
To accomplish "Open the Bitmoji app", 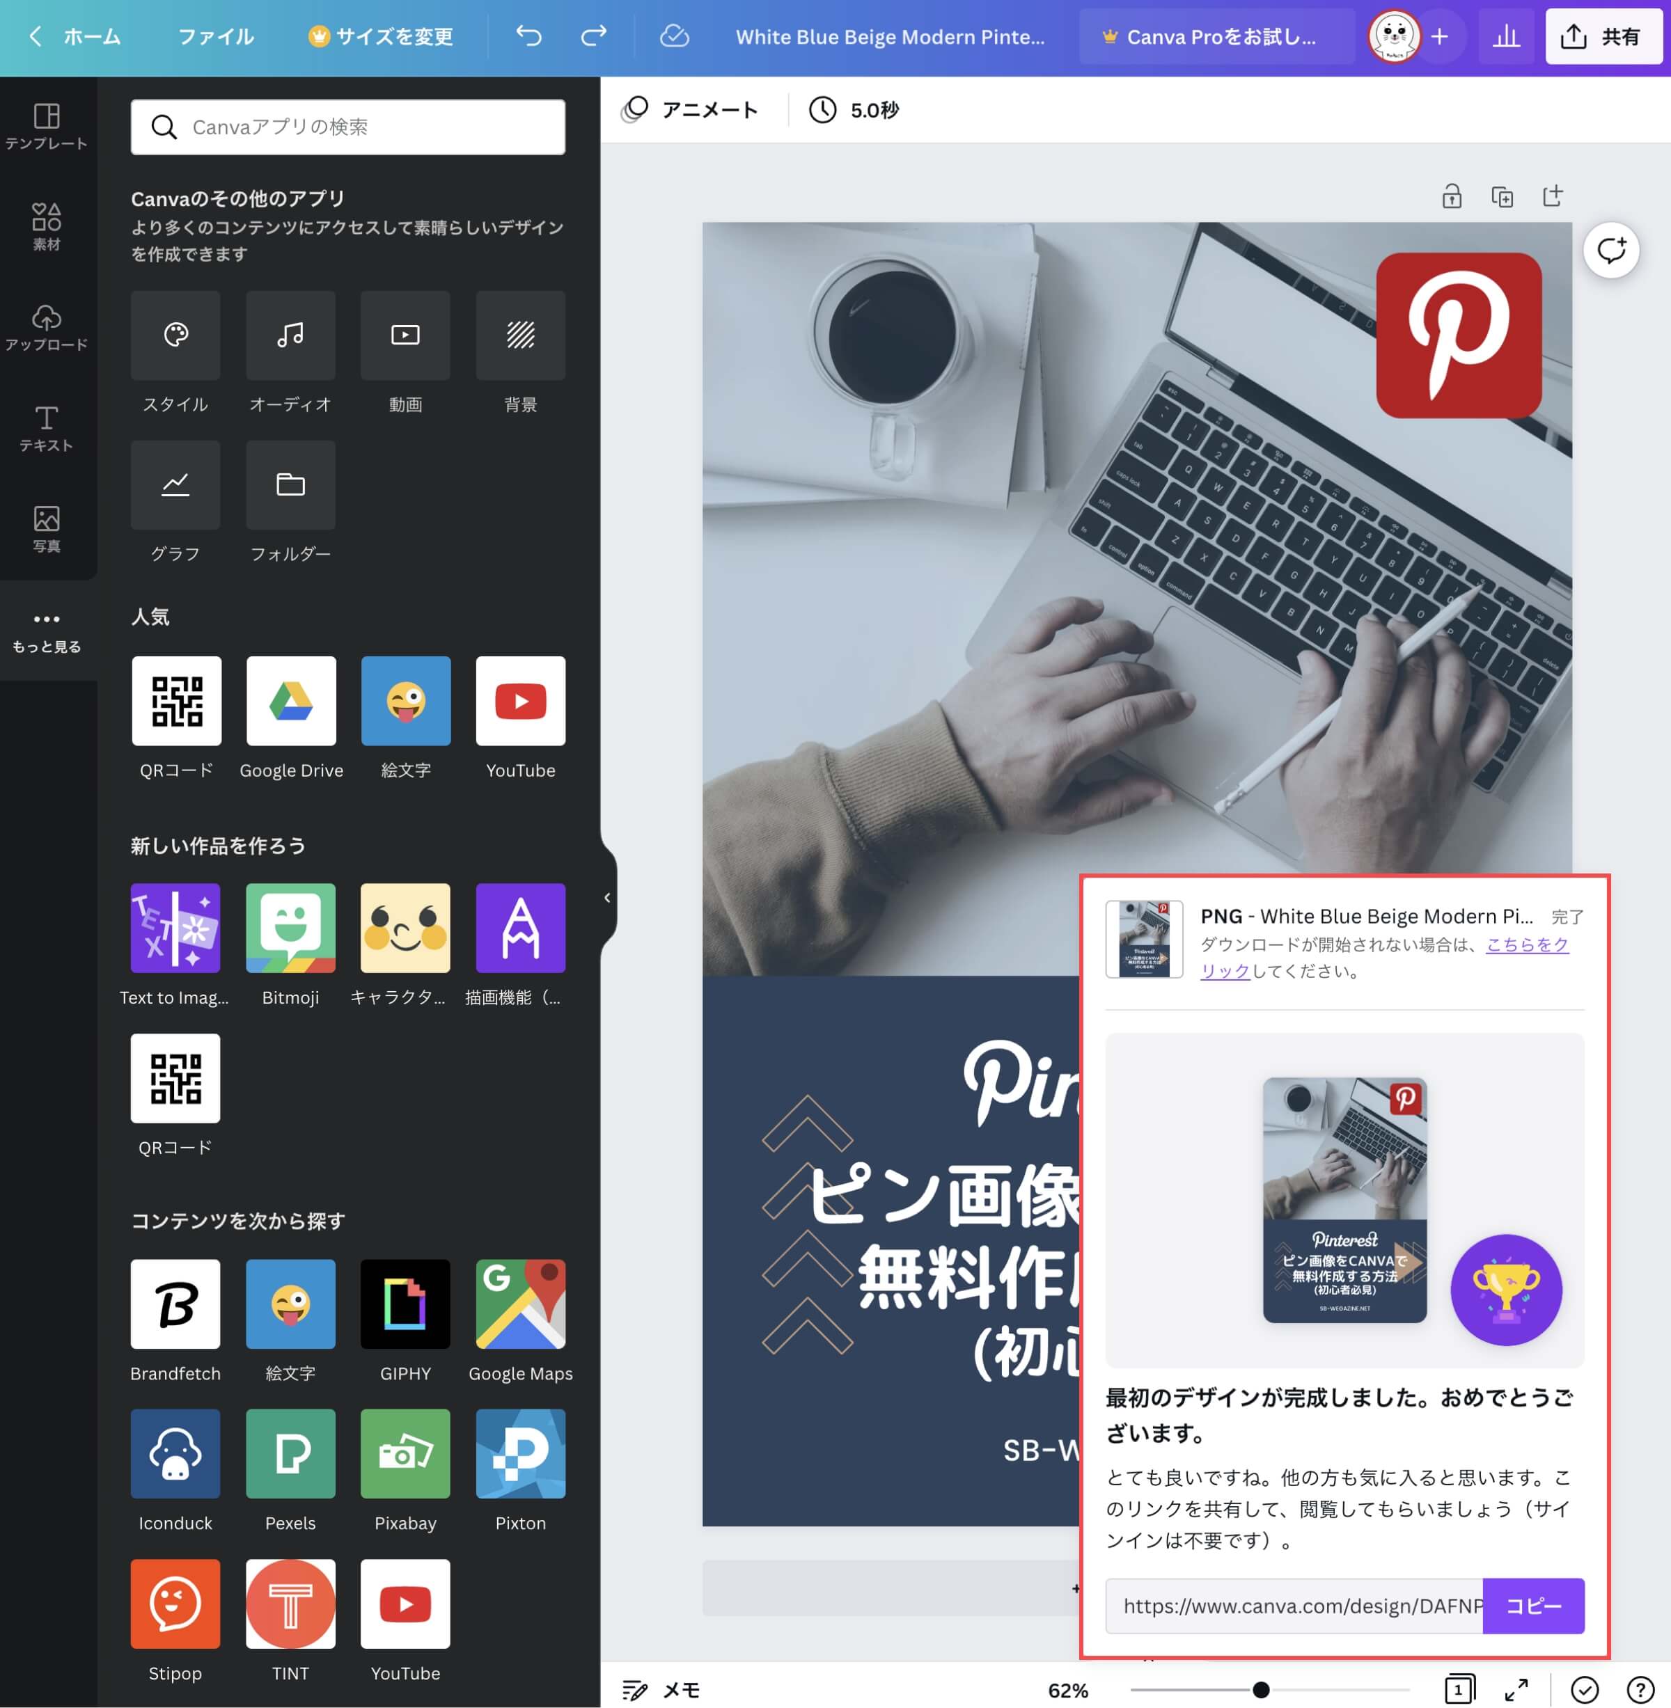I will click(290, 928).
